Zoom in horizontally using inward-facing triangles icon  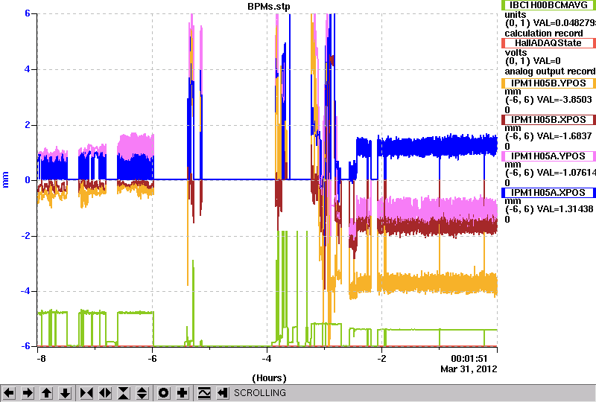[86, 393]
